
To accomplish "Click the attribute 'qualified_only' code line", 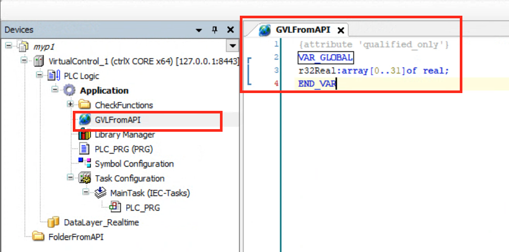I will (373, 44).
